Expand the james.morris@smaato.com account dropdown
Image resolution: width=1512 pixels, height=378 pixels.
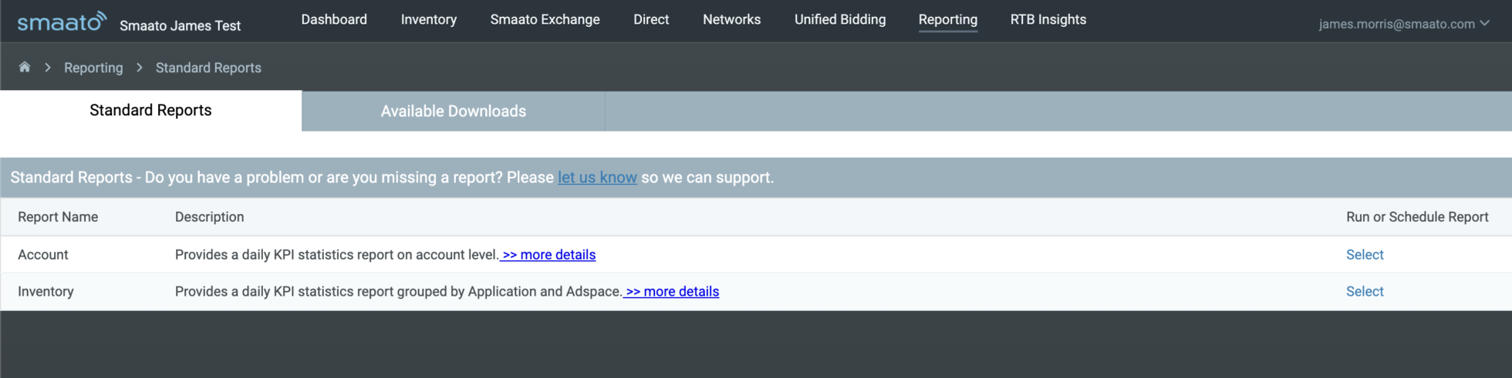click(x=1403, y=24)
